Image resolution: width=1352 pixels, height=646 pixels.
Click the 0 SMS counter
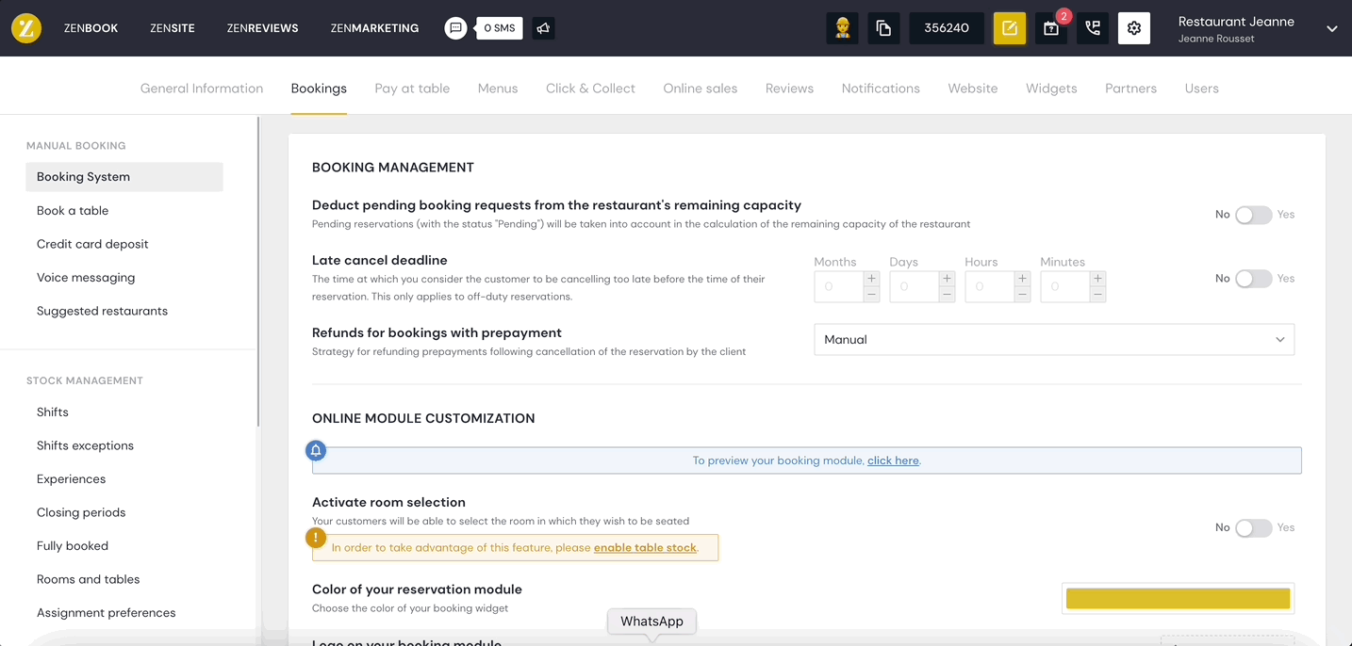tap(500, 28)
